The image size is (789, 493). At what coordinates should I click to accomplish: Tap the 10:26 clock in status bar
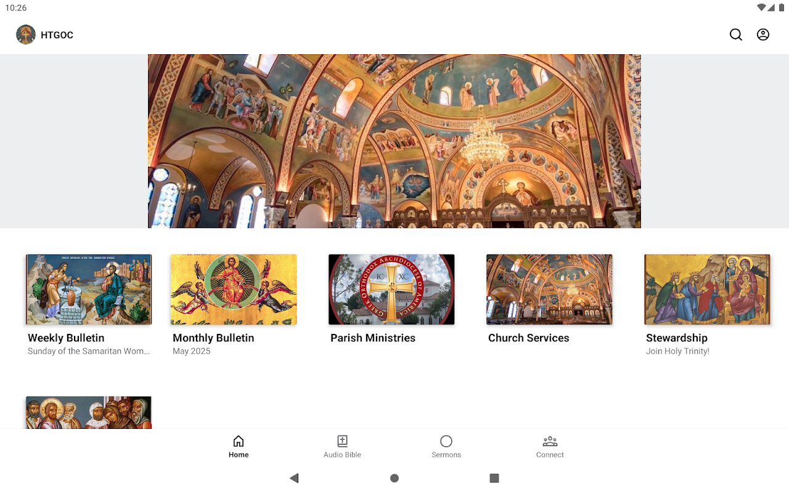click(16, 8)
